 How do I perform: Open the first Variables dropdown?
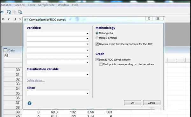tap(58, 33)
